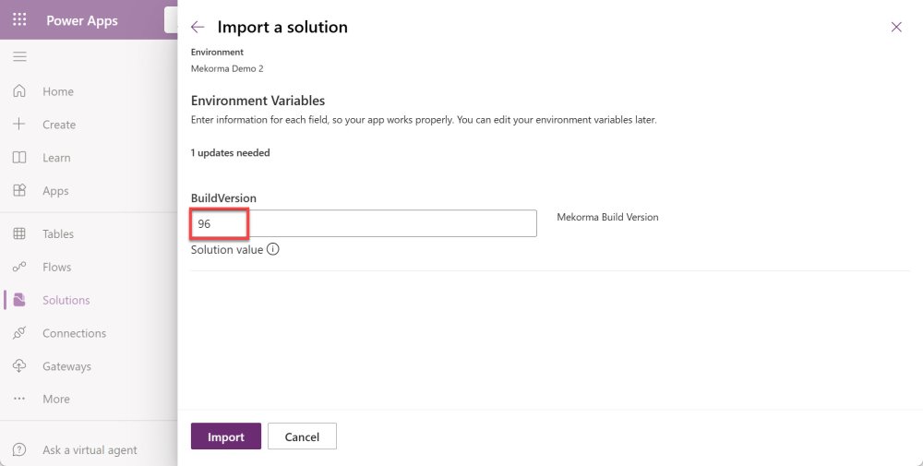923x466 pixels.
Task: Collapse the hamburger navigation menu
Action: (19, 57)
